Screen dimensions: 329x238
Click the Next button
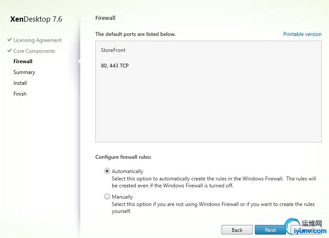[x=270, y=230]
